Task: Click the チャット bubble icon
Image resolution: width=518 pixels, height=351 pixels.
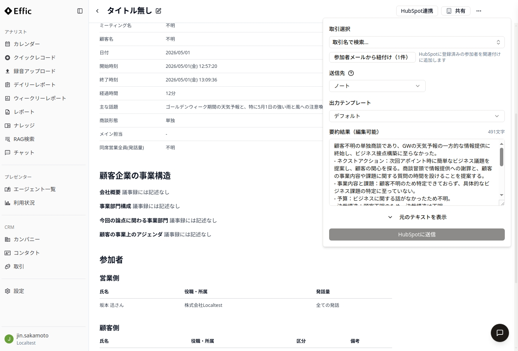Action: click(x=8, y=153)
